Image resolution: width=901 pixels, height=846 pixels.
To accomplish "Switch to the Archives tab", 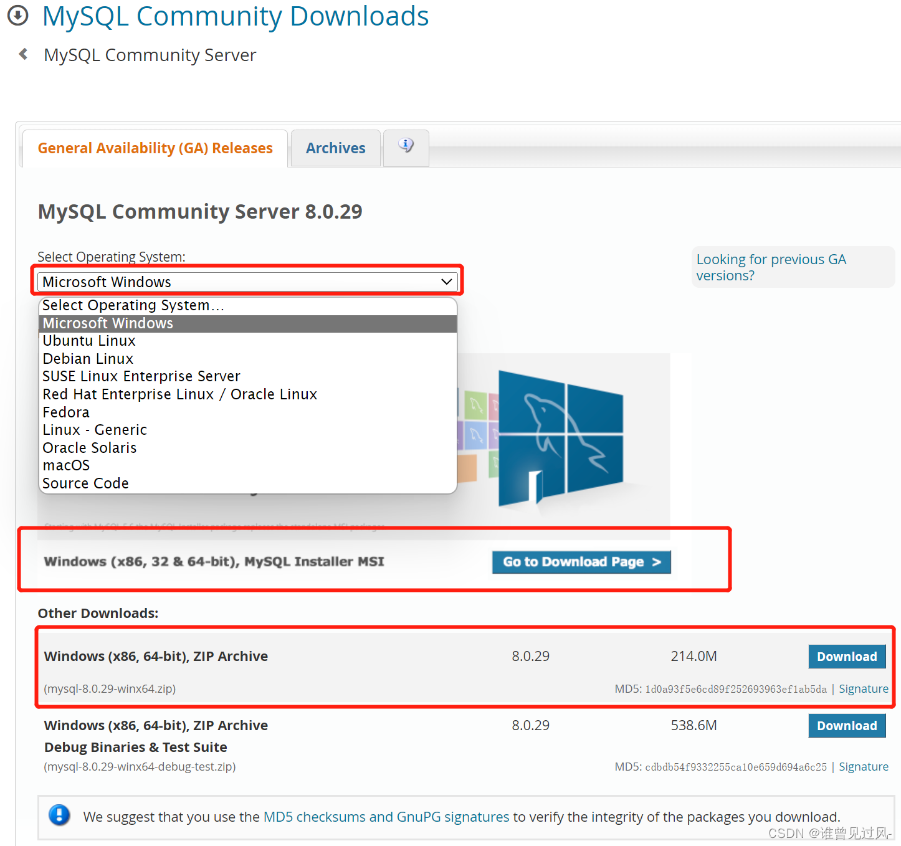I will coord(336,148).
